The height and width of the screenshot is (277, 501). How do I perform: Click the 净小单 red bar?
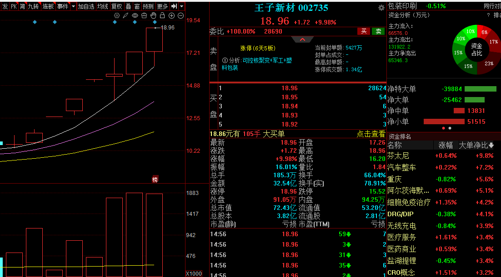[444, 121]
